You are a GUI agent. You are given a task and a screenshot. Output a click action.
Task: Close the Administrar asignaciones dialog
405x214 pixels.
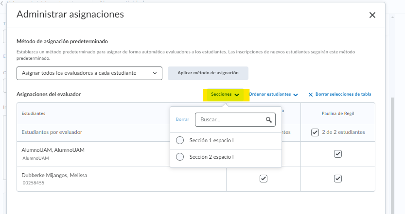(x=372, y=15)
